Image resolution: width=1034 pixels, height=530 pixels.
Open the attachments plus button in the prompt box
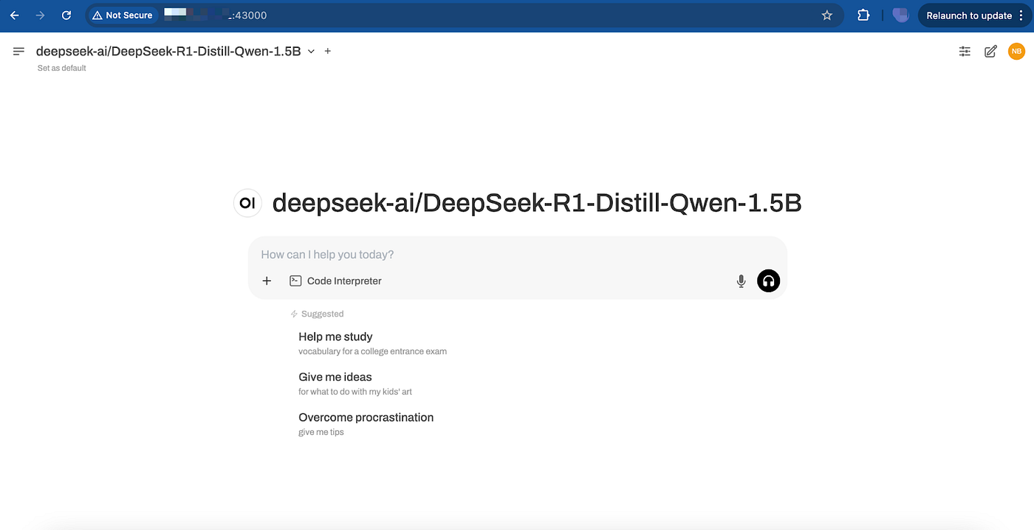pos(267,281)
